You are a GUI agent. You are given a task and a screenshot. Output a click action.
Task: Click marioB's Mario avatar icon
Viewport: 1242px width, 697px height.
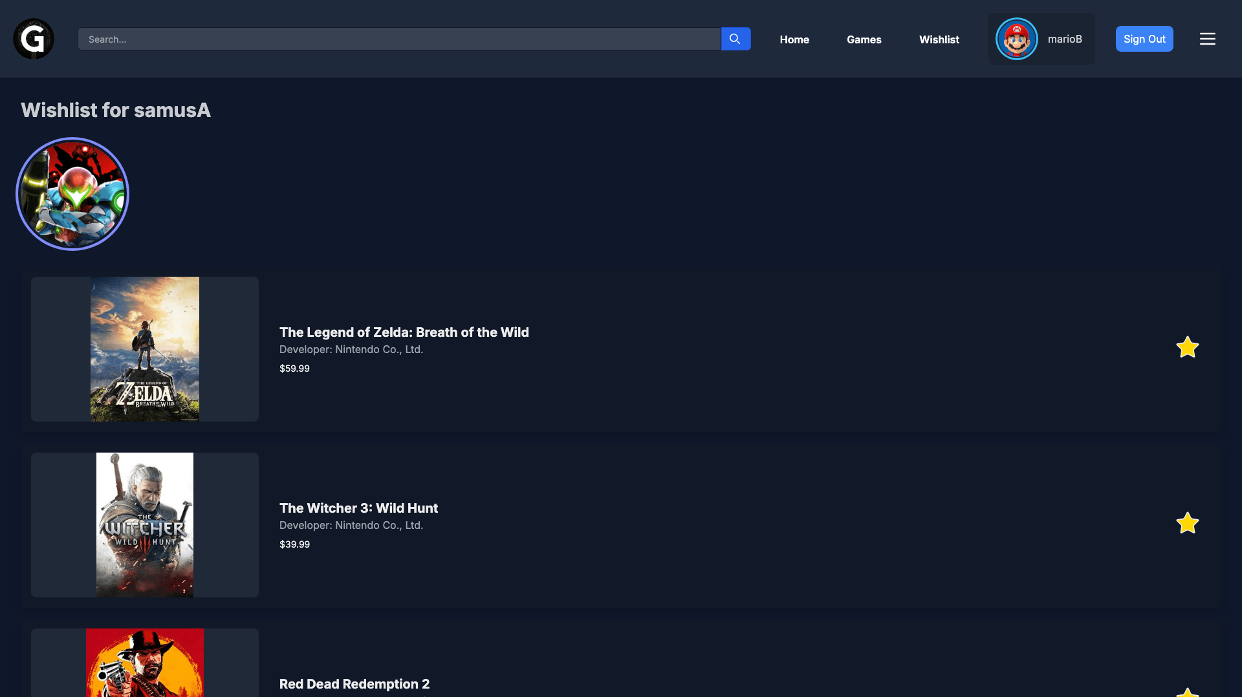click(1016, 39)
